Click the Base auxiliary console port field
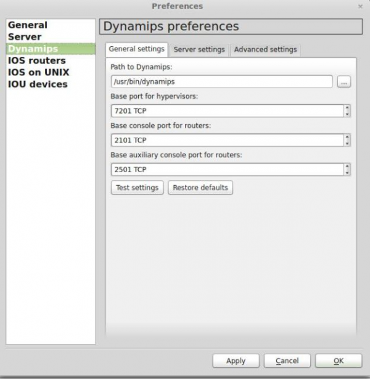This screenshot has width=370, height=379. (x=228, y=169)
